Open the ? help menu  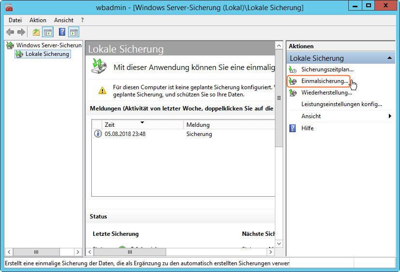tap(82, 20)
